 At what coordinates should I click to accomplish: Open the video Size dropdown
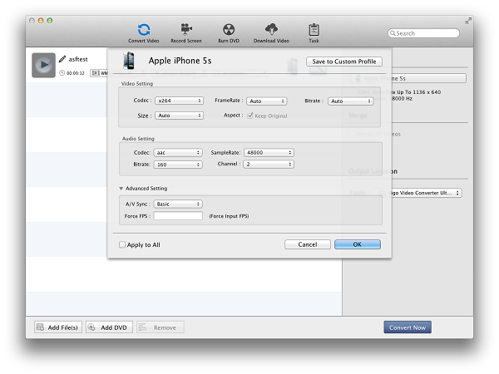click(x=179, y=116)
